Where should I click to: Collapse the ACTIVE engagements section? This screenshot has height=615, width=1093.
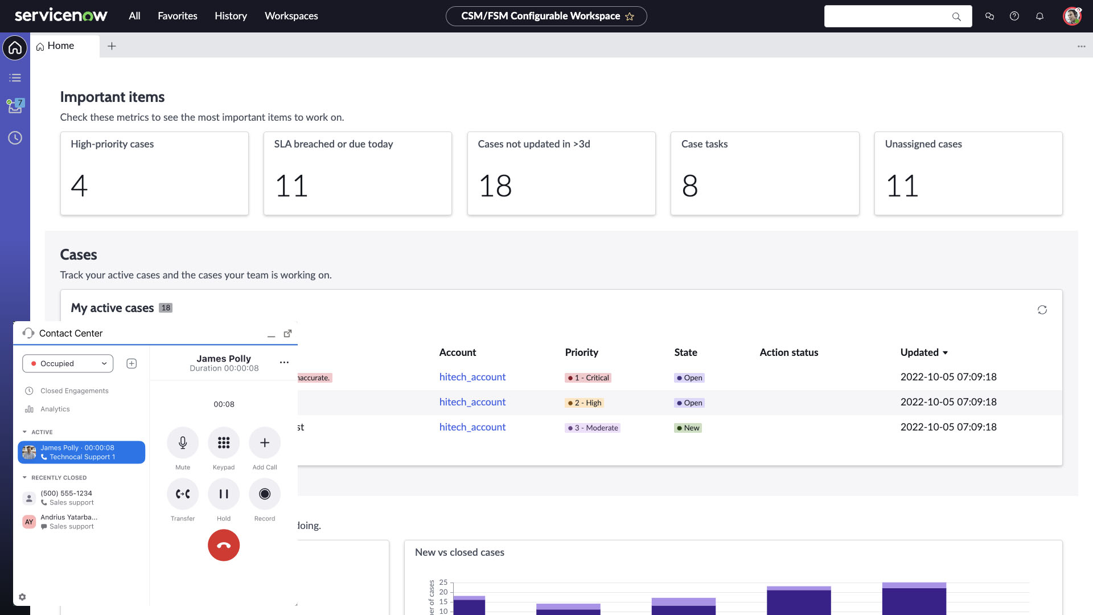point(24,432)
